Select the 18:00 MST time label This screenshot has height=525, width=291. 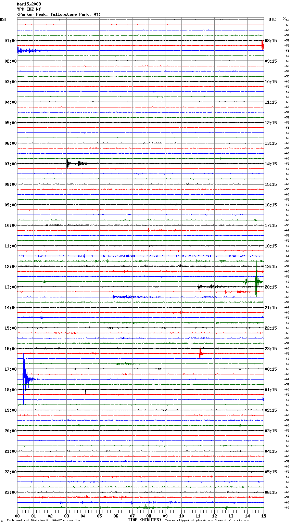(11, 390)
